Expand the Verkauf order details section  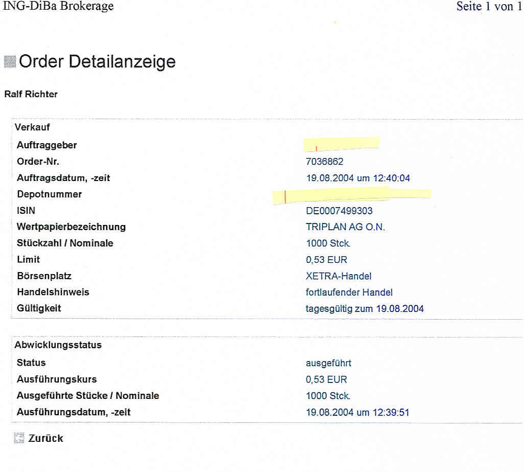pyautogui.click(x=32, y=127)
